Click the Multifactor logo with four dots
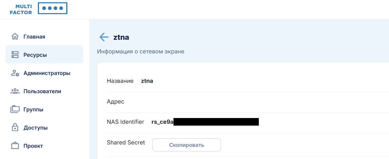389x159 pixels. pos(38,8)
